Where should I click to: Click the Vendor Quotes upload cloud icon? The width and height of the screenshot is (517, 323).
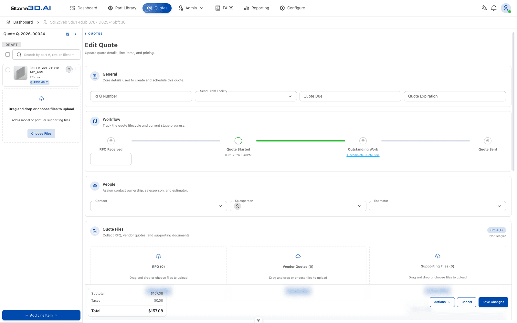click(x=298, y=256)
